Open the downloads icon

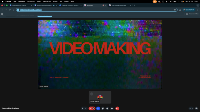180,10
